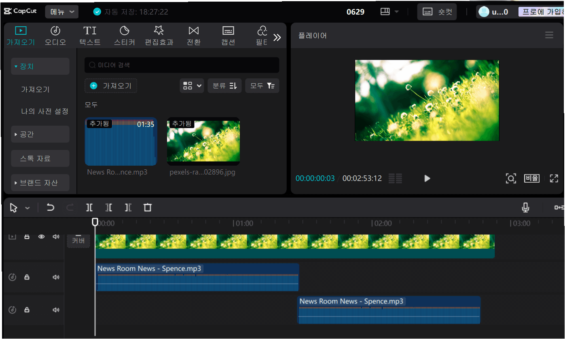Click the 커버 cover button
The image size is (565, 339).
click(78, 240)
